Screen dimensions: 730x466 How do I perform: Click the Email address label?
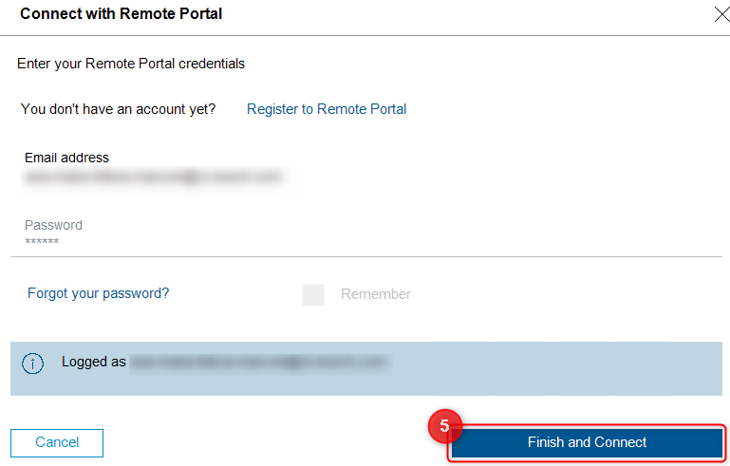pos(66,158)
